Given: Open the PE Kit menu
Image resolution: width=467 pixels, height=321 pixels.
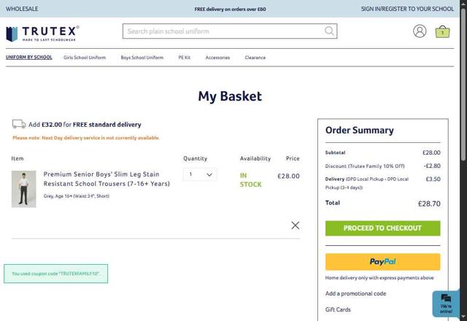Looking at the screenshot, I should 185,58.
